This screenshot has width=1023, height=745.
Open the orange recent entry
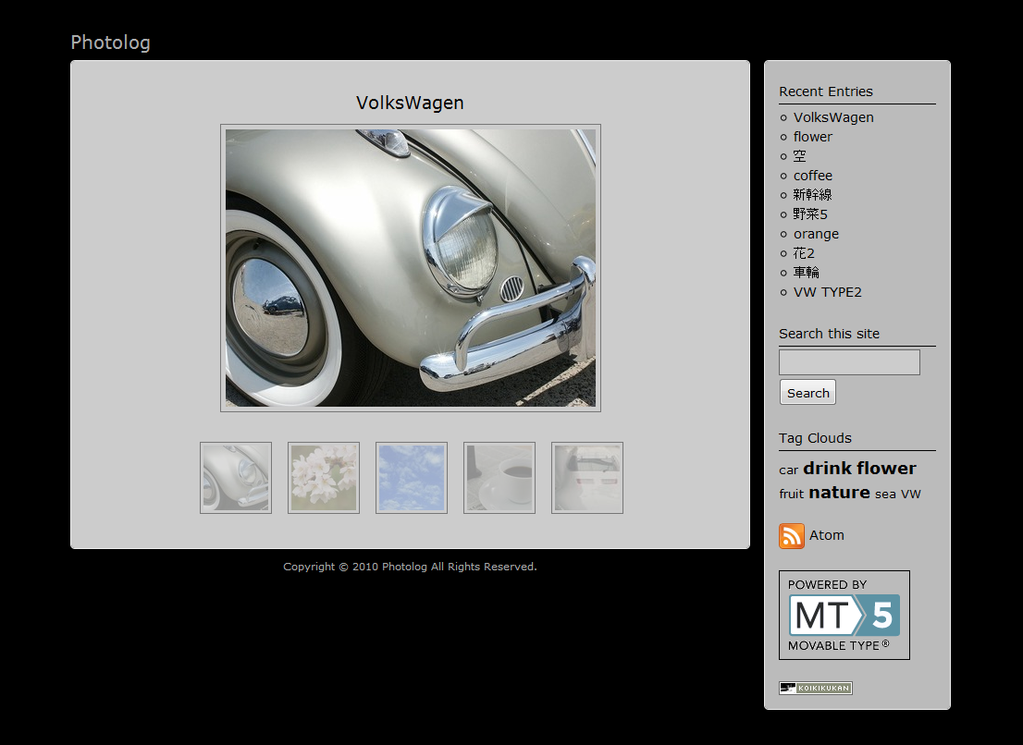(x=816, y=234)
